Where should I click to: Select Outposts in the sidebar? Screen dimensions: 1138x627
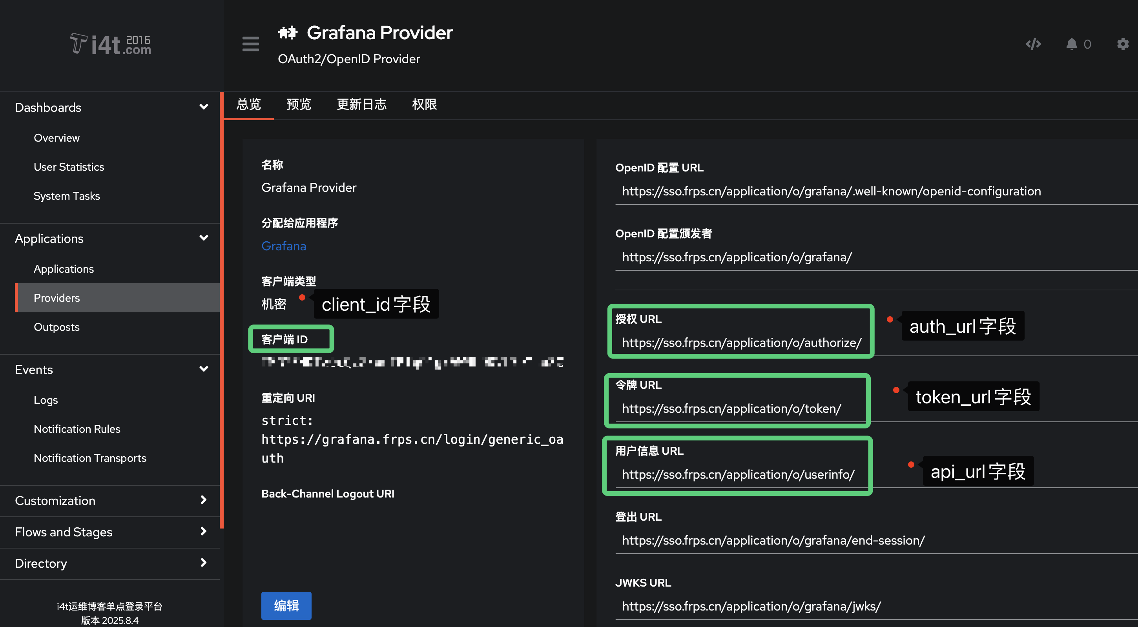57,327
